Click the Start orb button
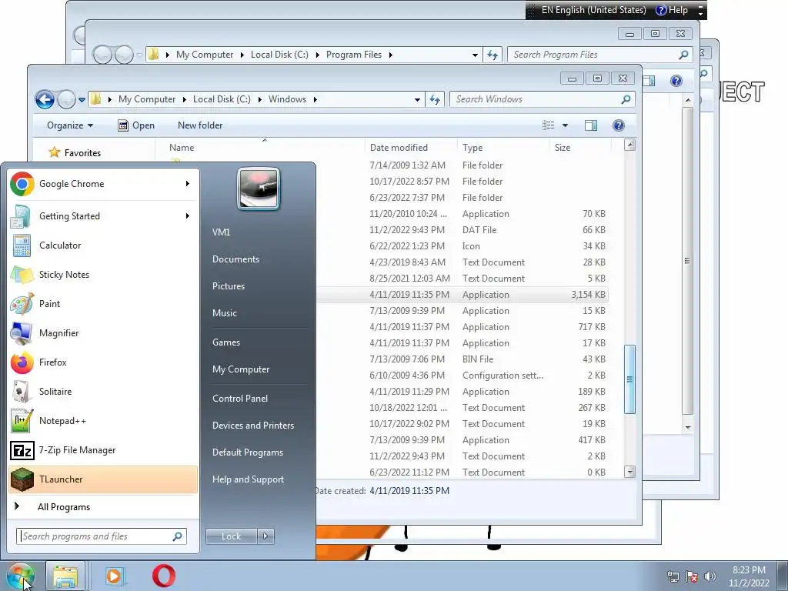The height and width of the screenshot is (591, 788). click(20, 576)
